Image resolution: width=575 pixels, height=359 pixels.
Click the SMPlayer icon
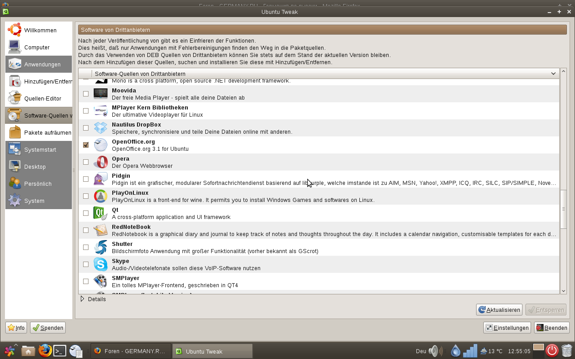(100, 281)
